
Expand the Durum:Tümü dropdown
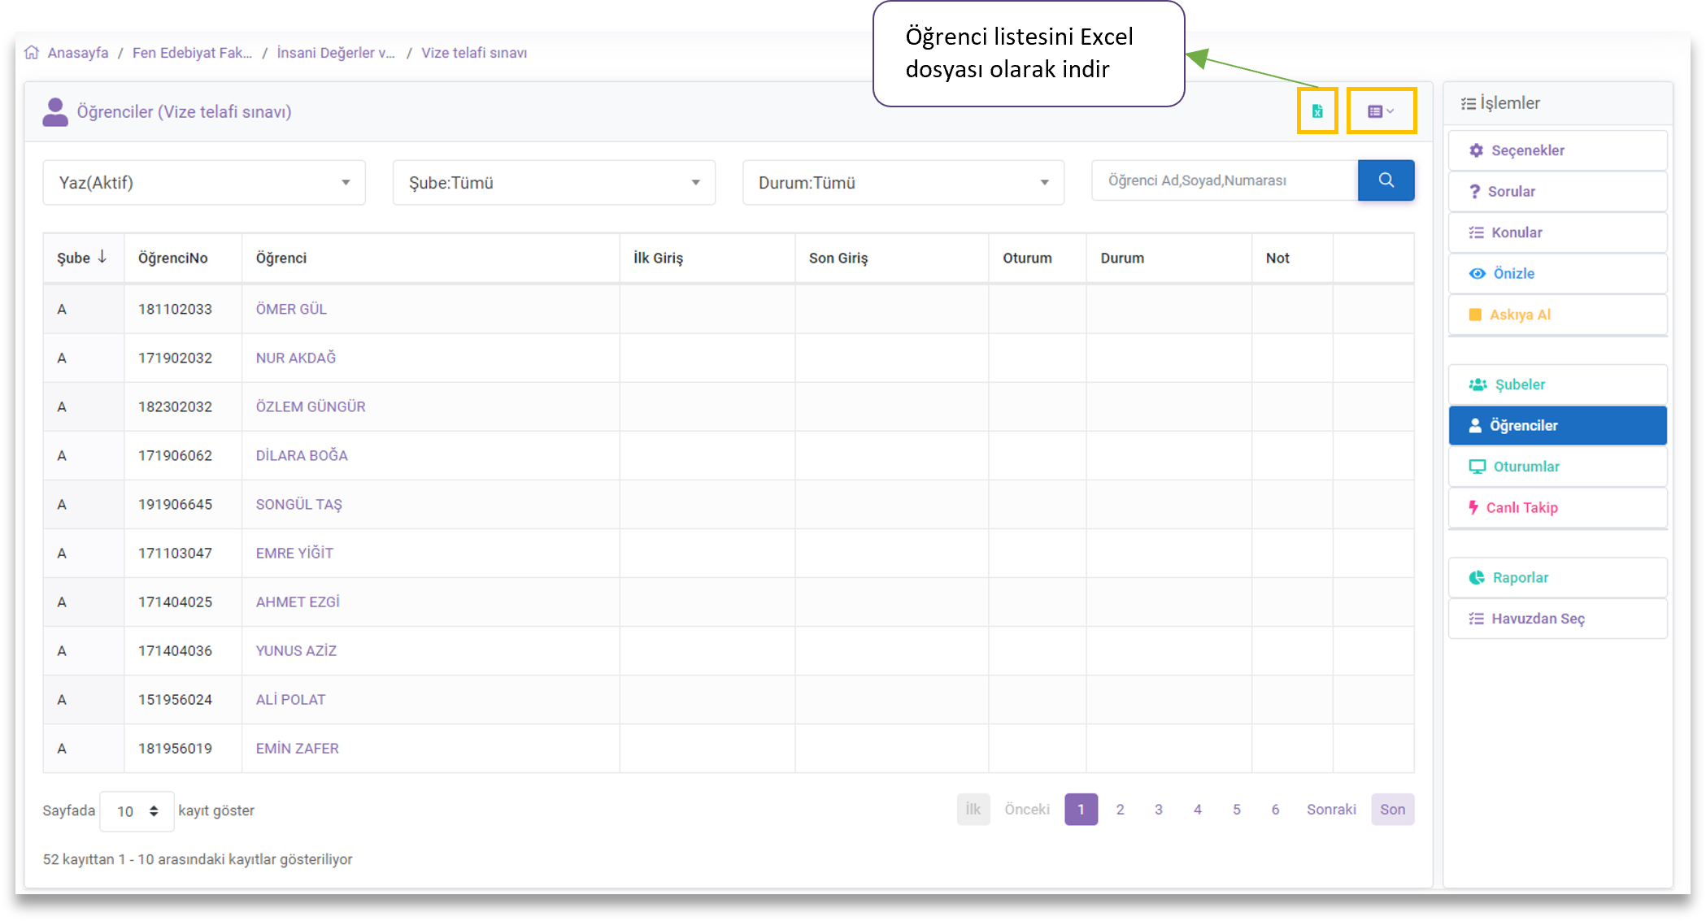coord(903,183)
